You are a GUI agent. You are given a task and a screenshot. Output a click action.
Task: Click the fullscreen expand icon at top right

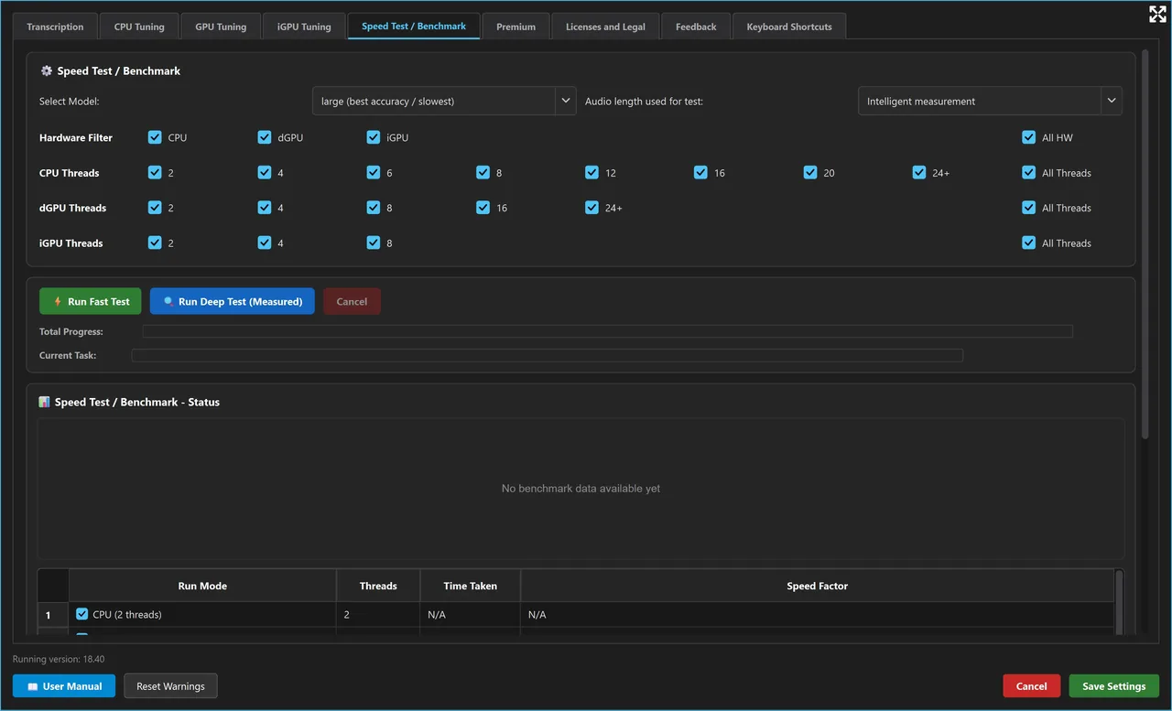pyautogui.click(x=1157, y=14)
